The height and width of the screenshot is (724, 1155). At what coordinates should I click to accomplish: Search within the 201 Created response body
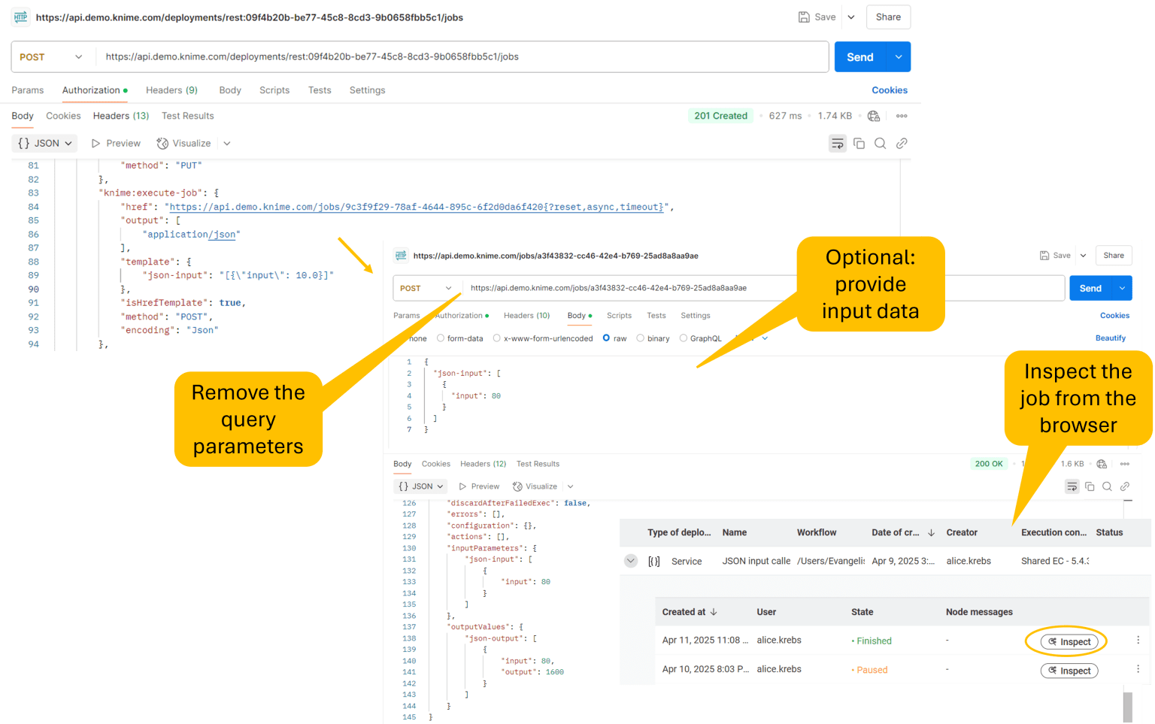coord(880,144)
